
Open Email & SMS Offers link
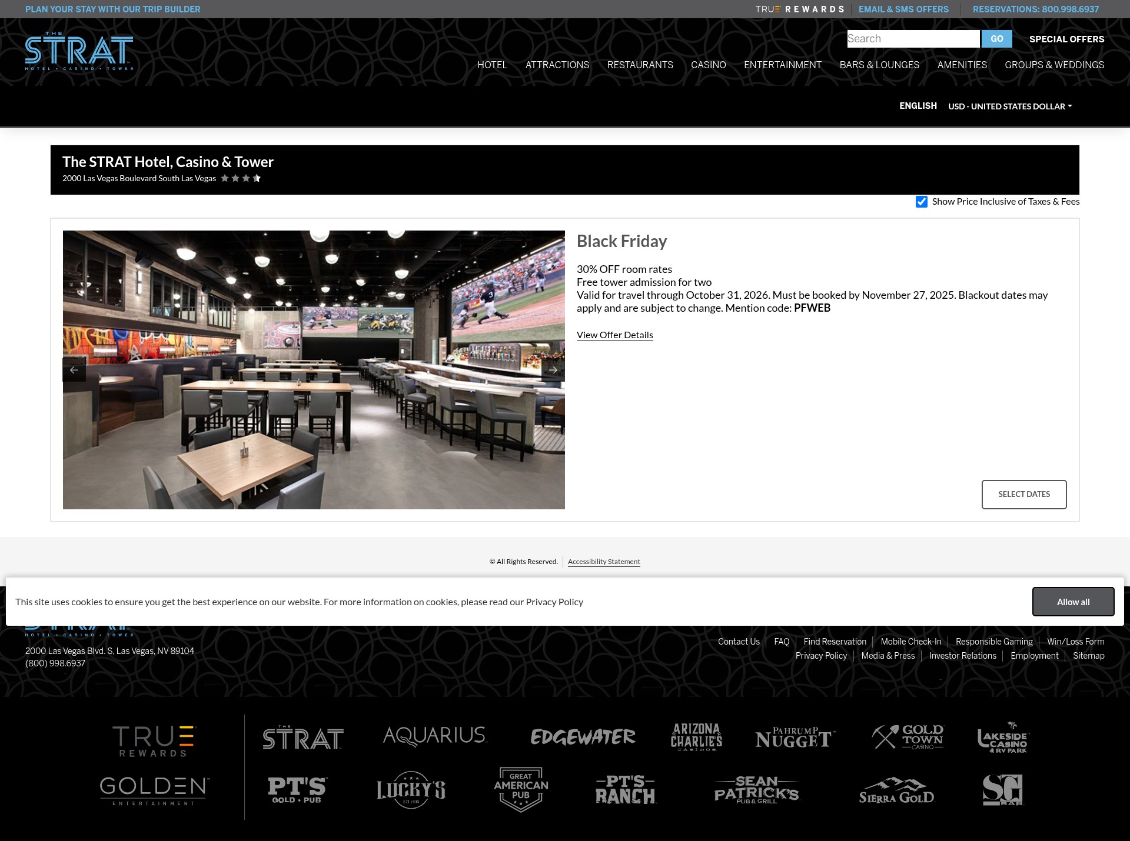(x=903, y=9)
